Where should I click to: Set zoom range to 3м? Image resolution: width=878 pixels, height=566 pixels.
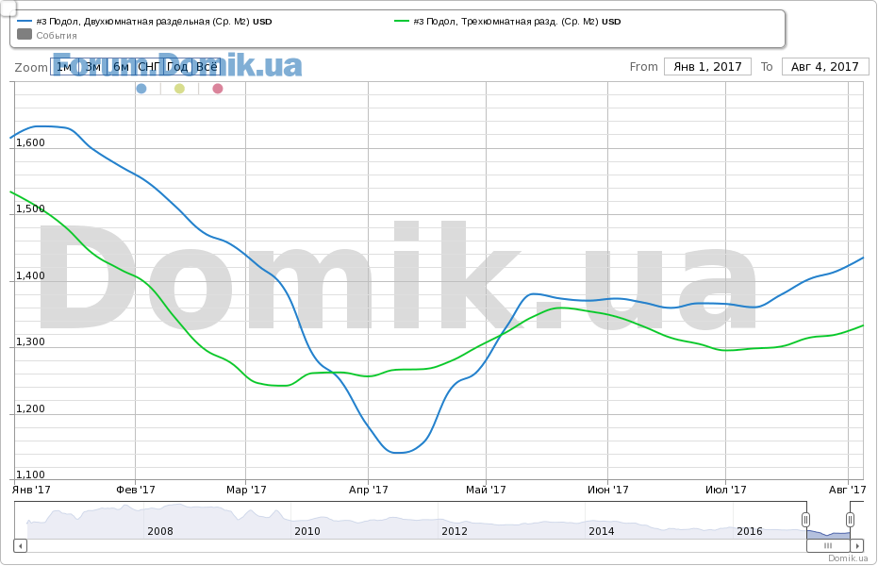[92, 67]
